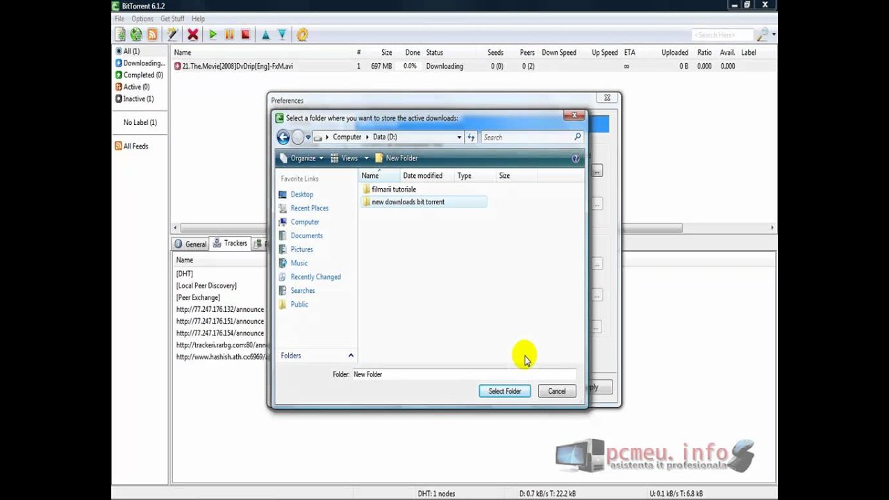Click the red Stop torrent icon
Viewport: 889px width, 500px height.
245,34
